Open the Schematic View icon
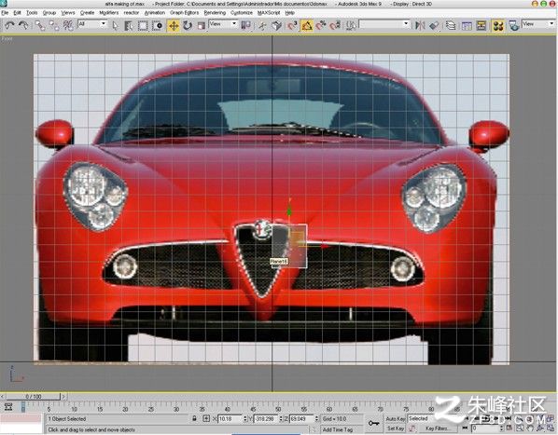The width and height of the screenshot is (558, 435). pyautogui.click(x=481, y=25)
